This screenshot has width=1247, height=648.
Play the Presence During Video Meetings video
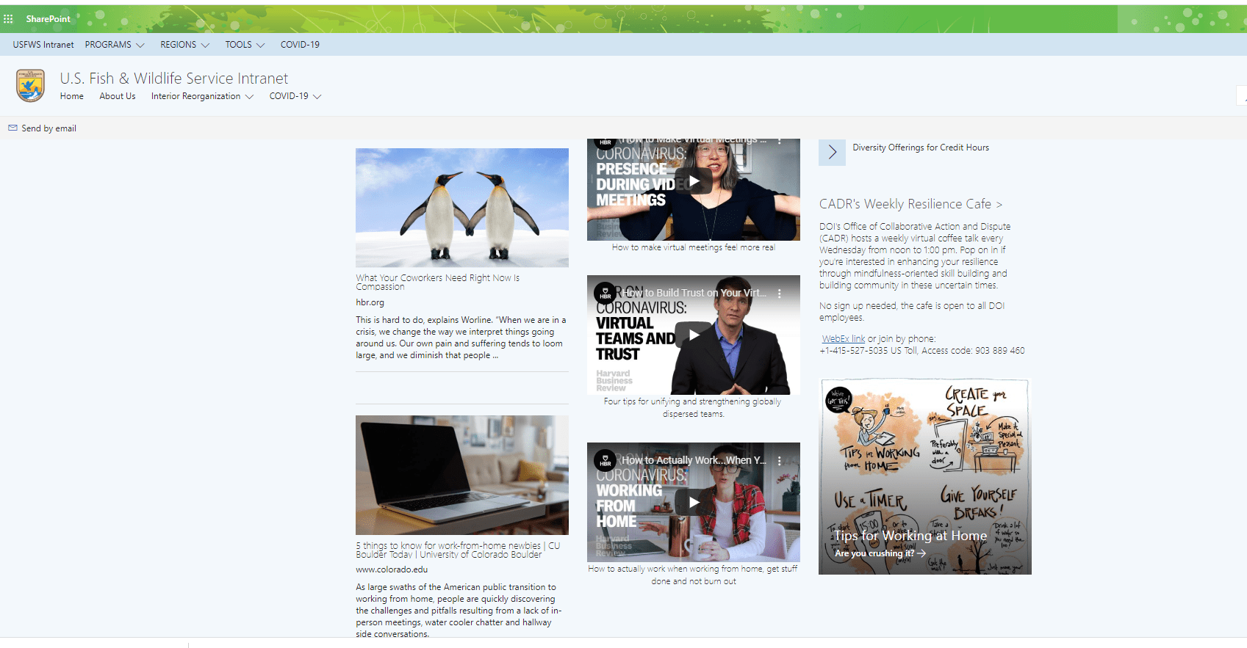694,181
